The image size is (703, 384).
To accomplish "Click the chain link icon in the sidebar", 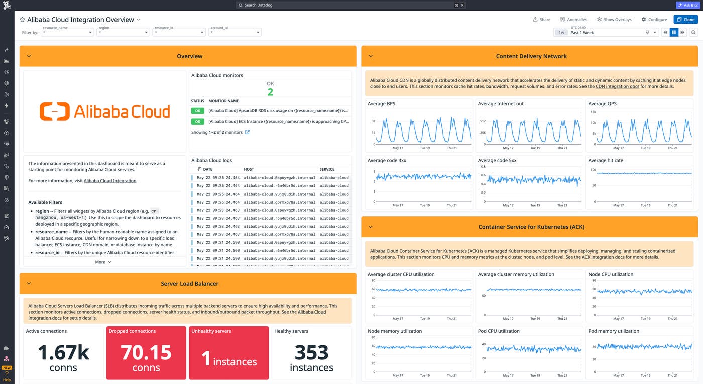I will (7, 166).
